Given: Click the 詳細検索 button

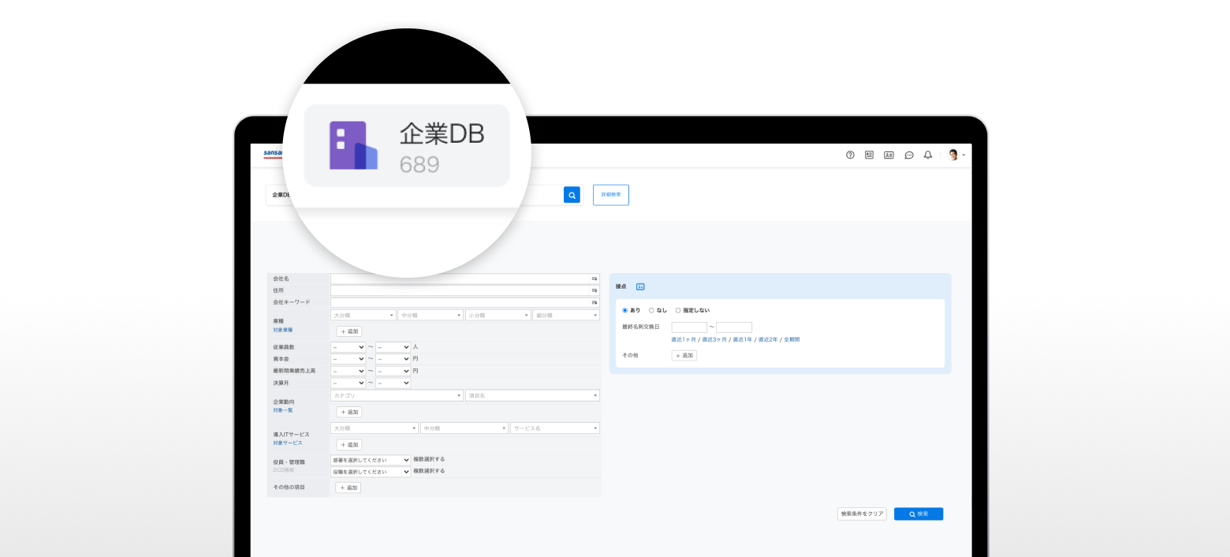Looking at the screenshot, I should 611,195.
